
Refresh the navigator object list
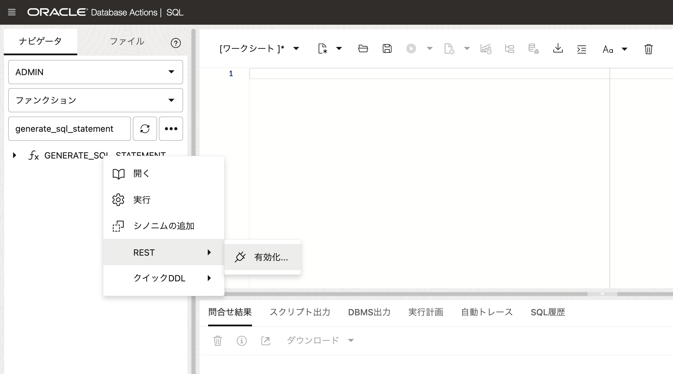(x=145, y=129)
